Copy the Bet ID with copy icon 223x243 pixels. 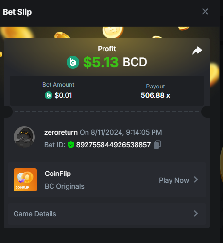click(157, 145)
